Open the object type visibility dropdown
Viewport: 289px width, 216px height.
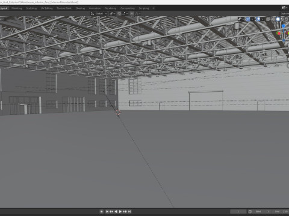[241, 19]
